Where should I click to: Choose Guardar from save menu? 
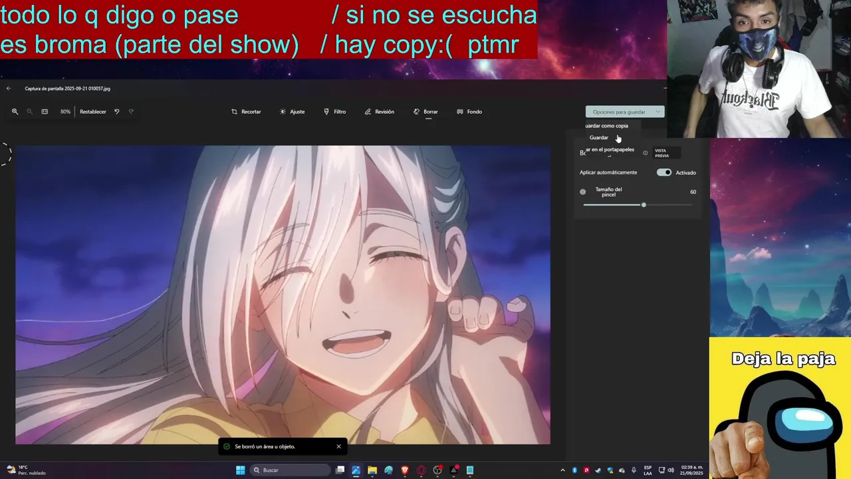pos(598,138)
